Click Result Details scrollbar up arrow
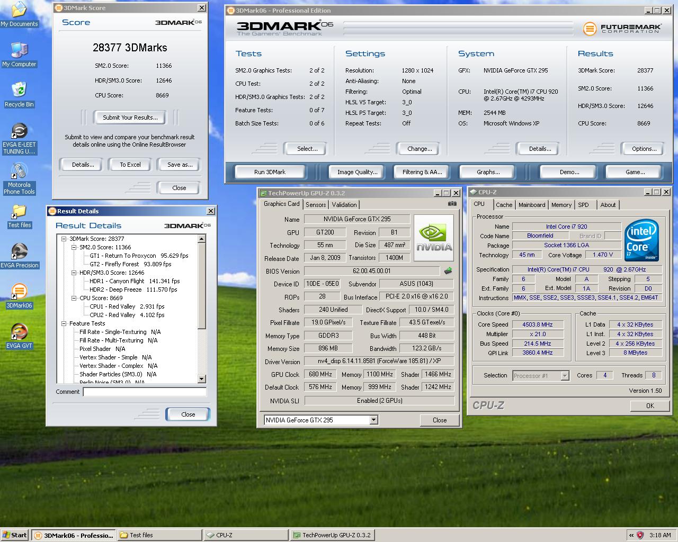Image resolution: width=678 pixels, height=542 pixels. pos(201,239)
